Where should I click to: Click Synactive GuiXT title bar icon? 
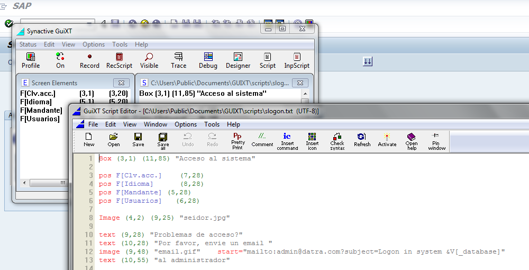(x=21, y=31)
